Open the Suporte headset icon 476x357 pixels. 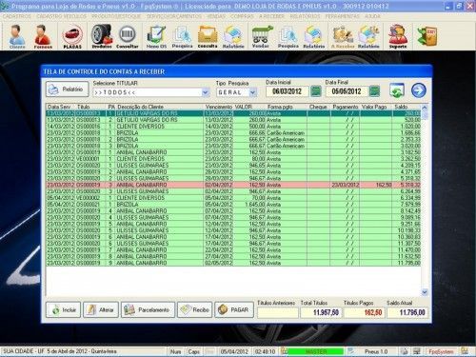(398, 36)
